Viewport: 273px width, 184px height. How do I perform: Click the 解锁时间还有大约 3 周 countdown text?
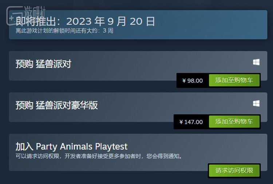64,31
